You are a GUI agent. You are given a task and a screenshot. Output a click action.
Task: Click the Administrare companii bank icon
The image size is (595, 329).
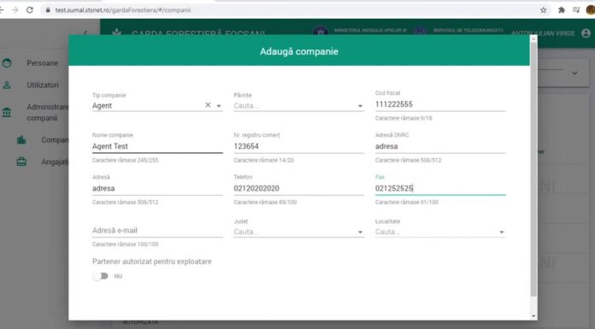pos(7,112)
